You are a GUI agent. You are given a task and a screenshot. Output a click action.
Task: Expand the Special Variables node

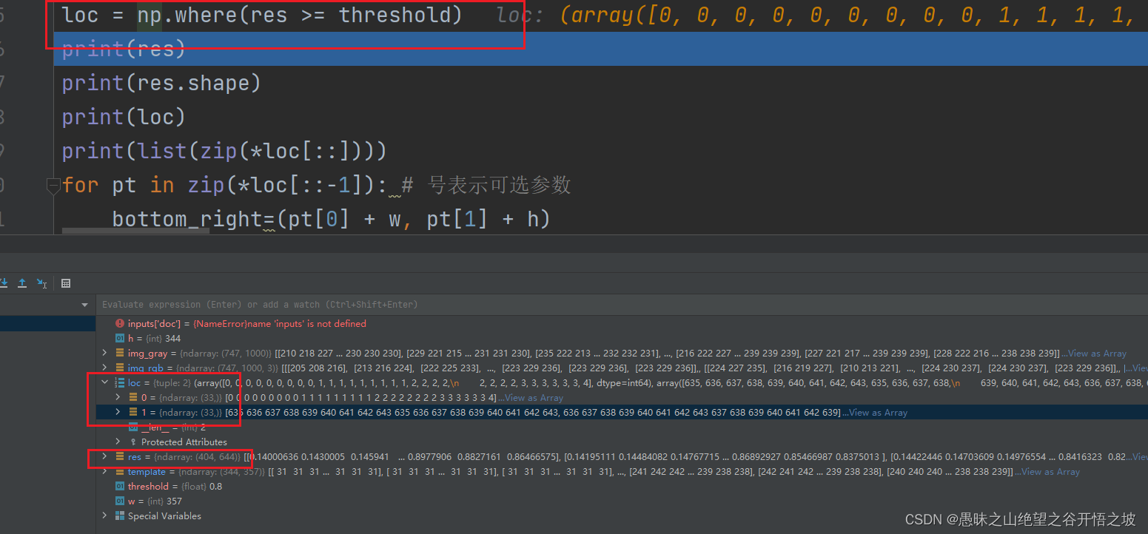pos(105,516)
